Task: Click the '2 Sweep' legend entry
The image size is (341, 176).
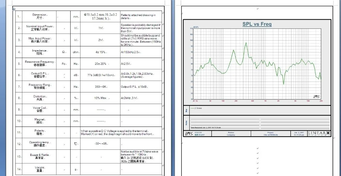Action: pyautogui.click(x=196, y=108)
